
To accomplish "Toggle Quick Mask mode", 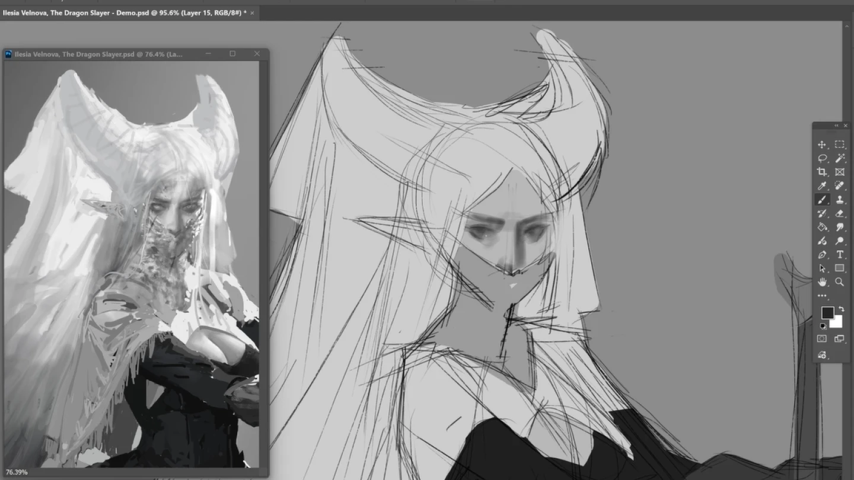I will pyautogui.click(x=821, y=338).
